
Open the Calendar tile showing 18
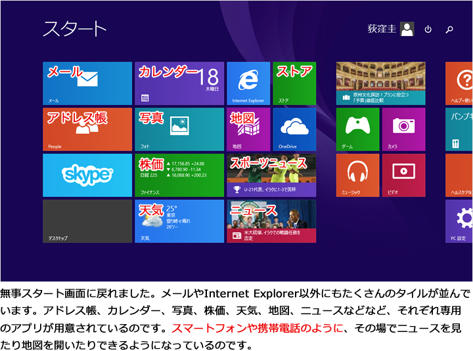tap(179, 83)
